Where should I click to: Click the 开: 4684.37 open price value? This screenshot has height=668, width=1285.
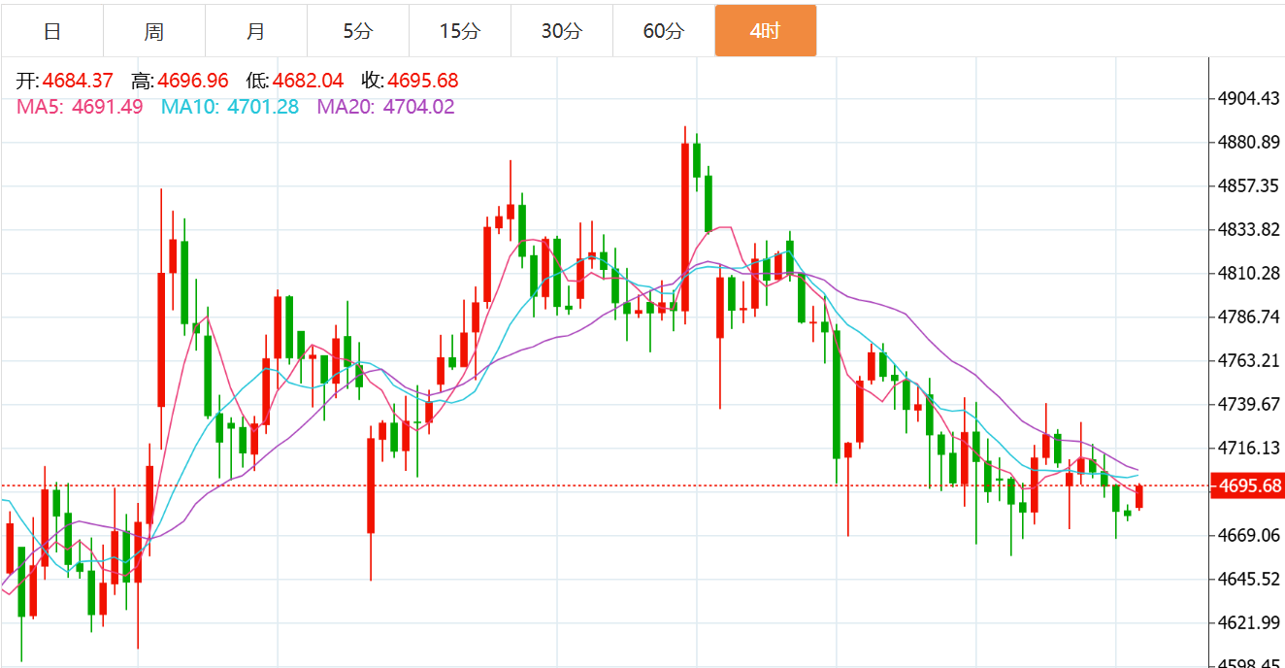point(65,81)
